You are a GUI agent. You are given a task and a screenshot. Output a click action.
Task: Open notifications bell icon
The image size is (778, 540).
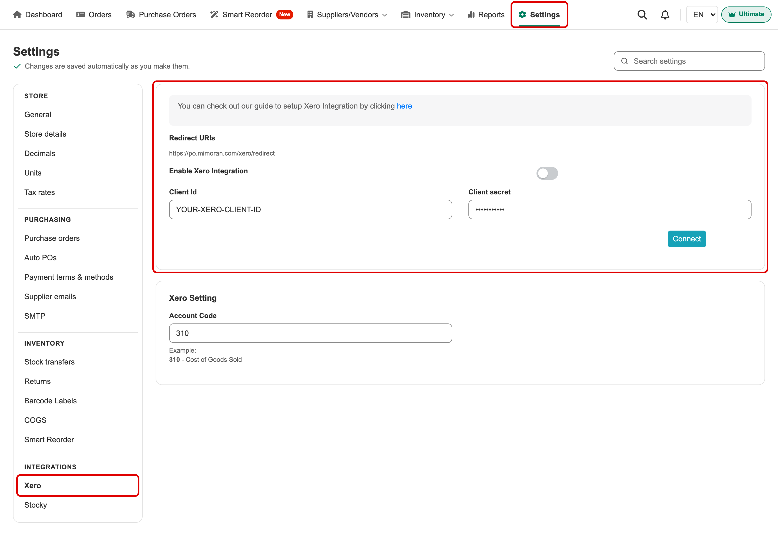pos(665,15)
